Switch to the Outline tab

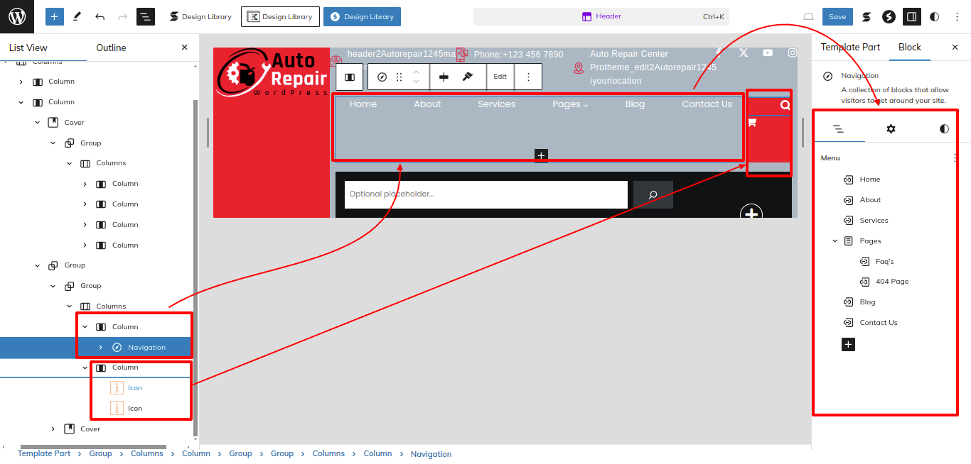[x=111, y=48]
